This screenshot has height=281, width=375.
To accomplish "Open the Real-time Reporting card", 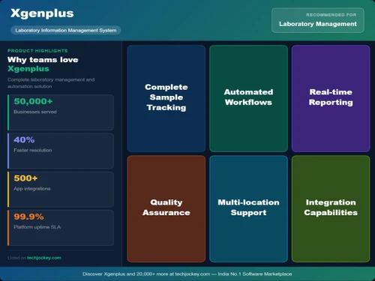I will [x=331, y=98].
